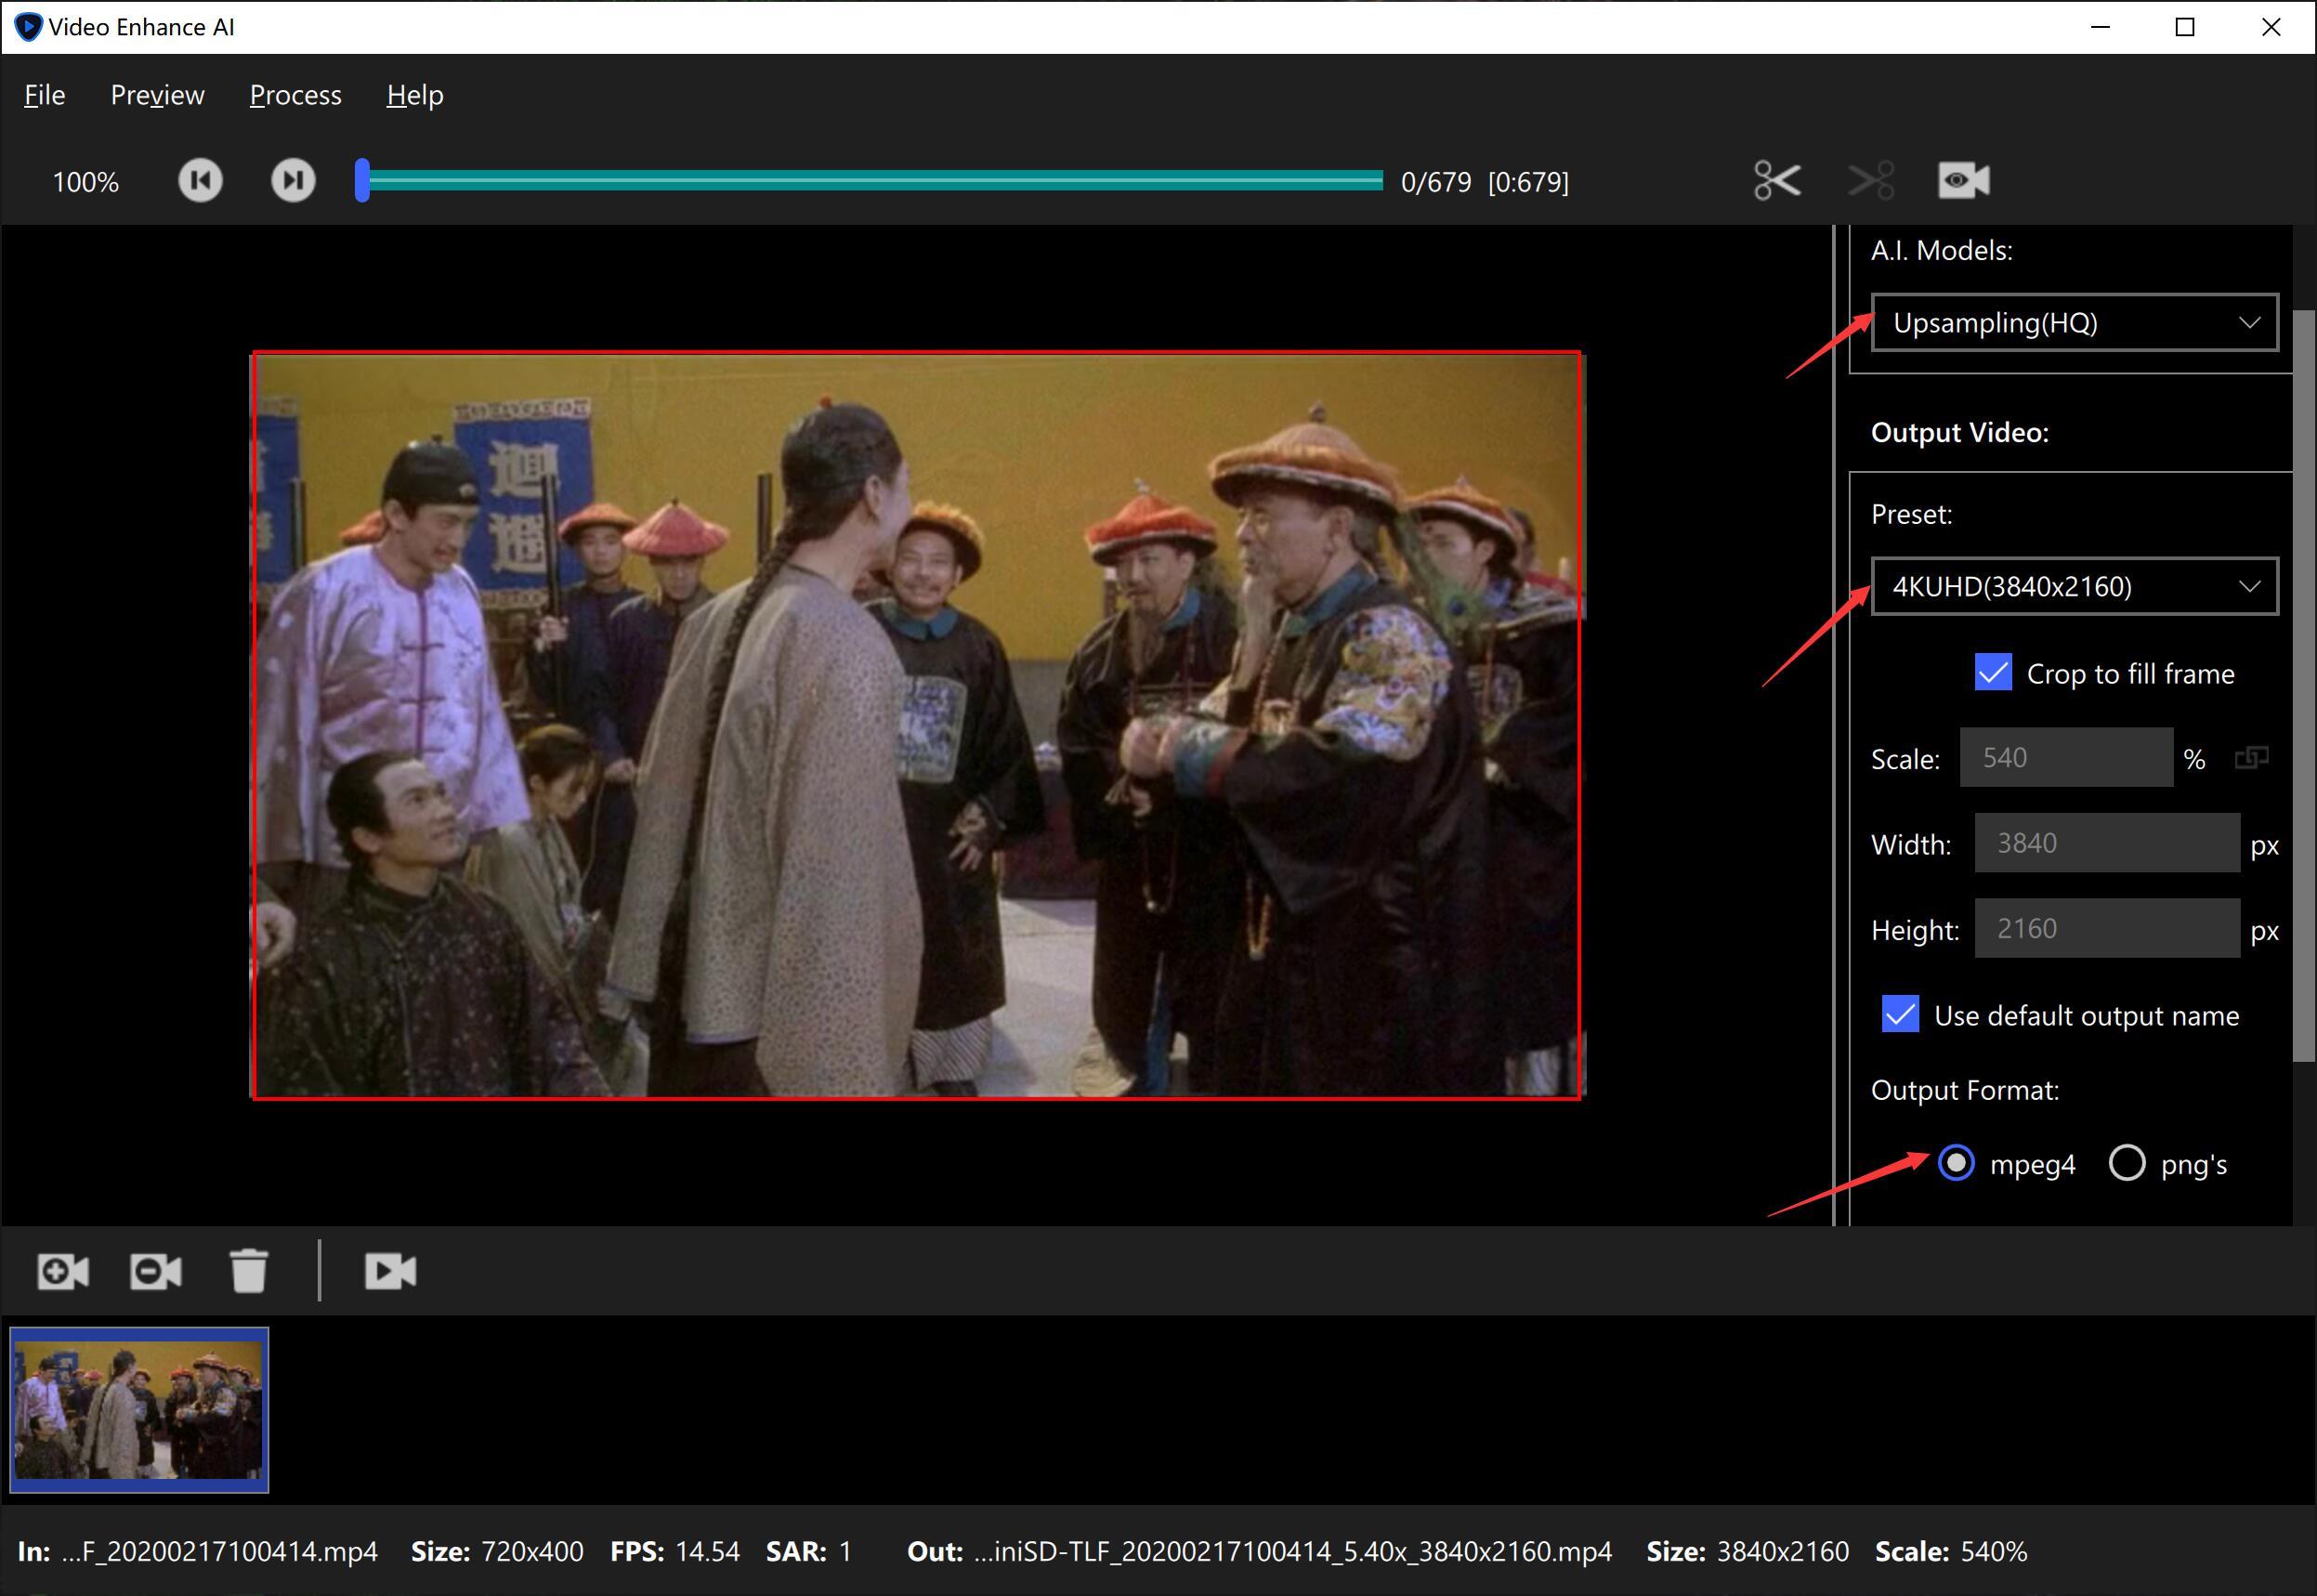This screenshot has width=2317, height=1596.
Task: Open the Process menu
Action: (x=295, y=95)
